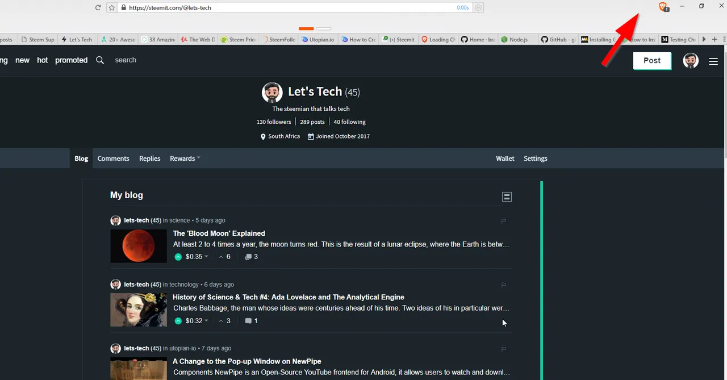The image size is (727, 380).
Task: Switch to the 'Home - bra' GitHub tab
Action: [x=478, y=40]
